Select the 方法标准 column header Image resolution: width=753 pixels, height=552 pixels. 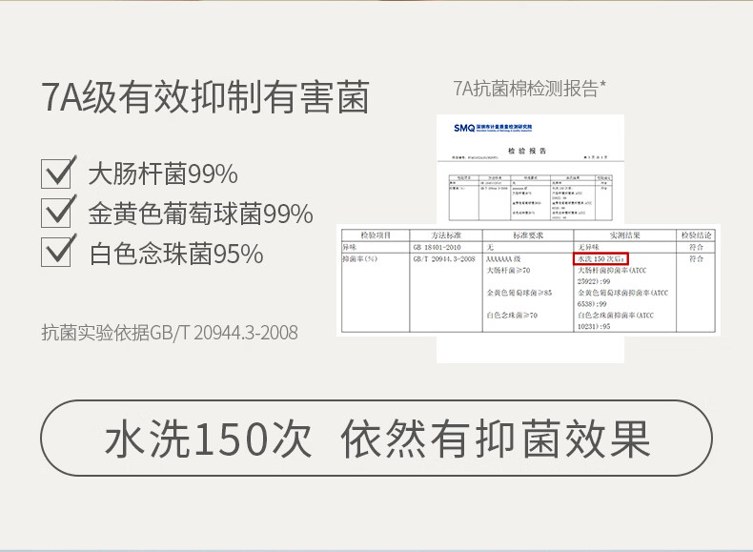pyautogui.click(x=445, y=235)
